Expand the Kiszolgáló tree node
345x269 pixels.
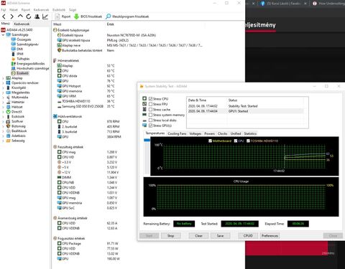click(3, 88)
